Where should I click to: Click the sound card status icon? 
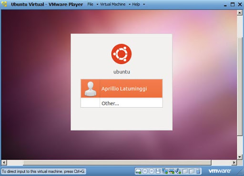[x=178, y=171]
